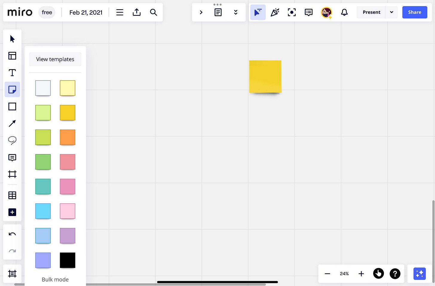
Task: Pick the teal sticky note color
Action: click(x=43, y=186)
